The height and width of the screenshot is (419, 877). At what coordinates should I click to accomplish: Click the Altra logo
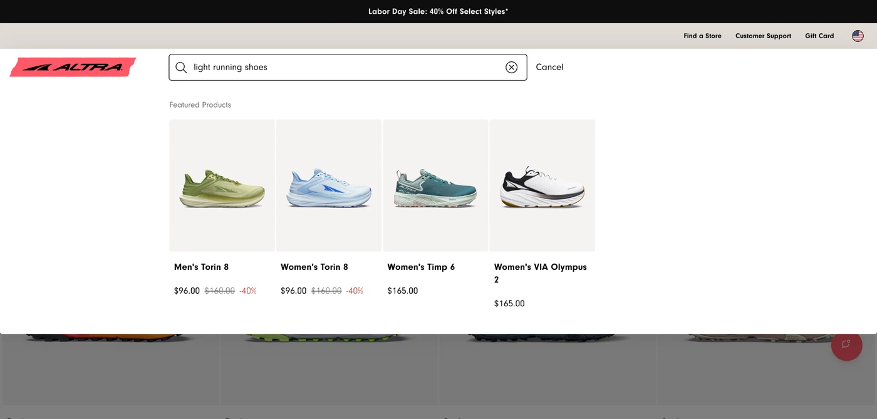(x=73, y=67)
